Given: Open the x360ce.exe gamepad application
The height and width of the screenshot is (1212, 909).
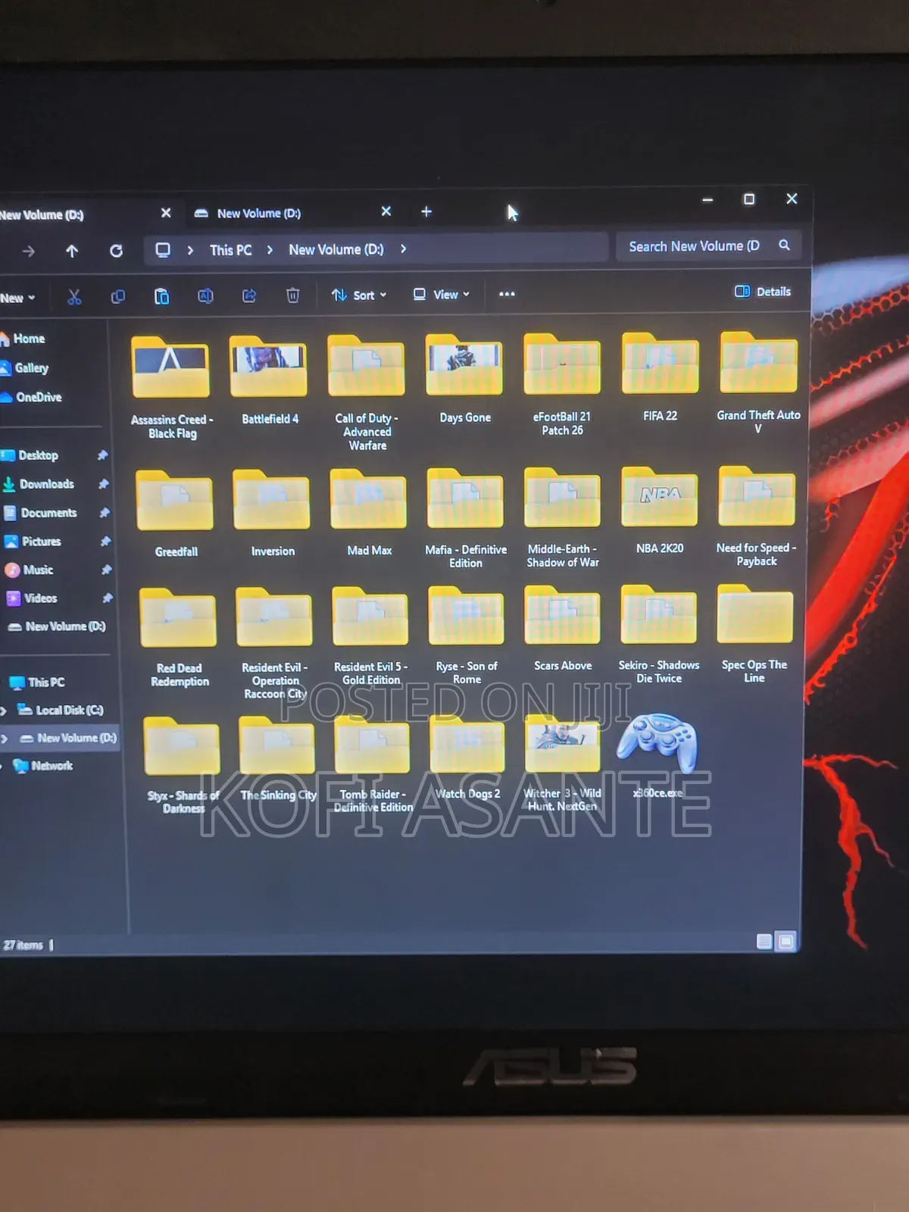Looking at the screenshot, I should click(x=657, y=756).
